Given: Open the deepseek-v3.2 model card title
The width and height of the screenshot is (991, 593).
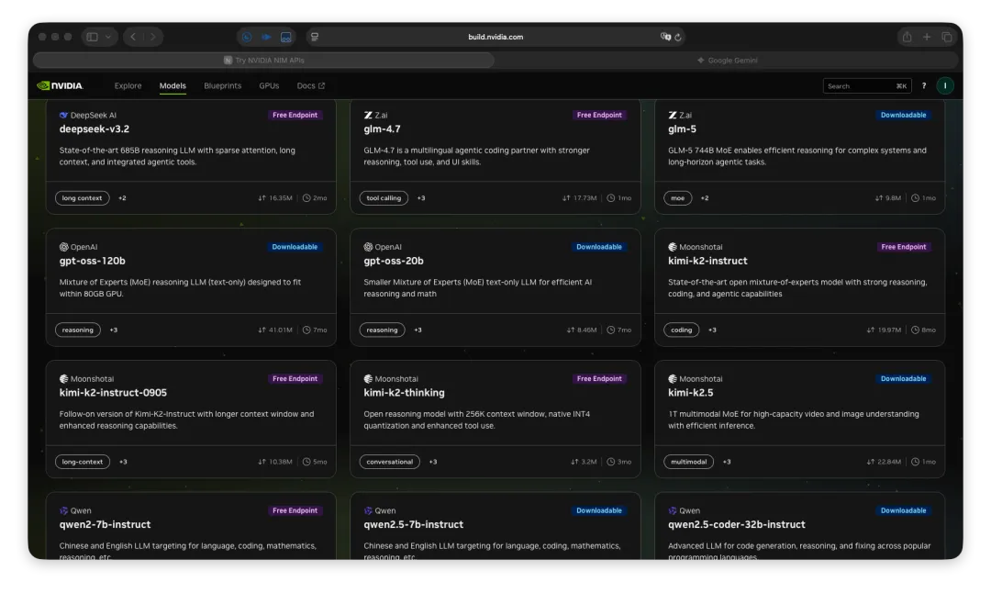Looking at the screenshot, I should coord(95,129).
